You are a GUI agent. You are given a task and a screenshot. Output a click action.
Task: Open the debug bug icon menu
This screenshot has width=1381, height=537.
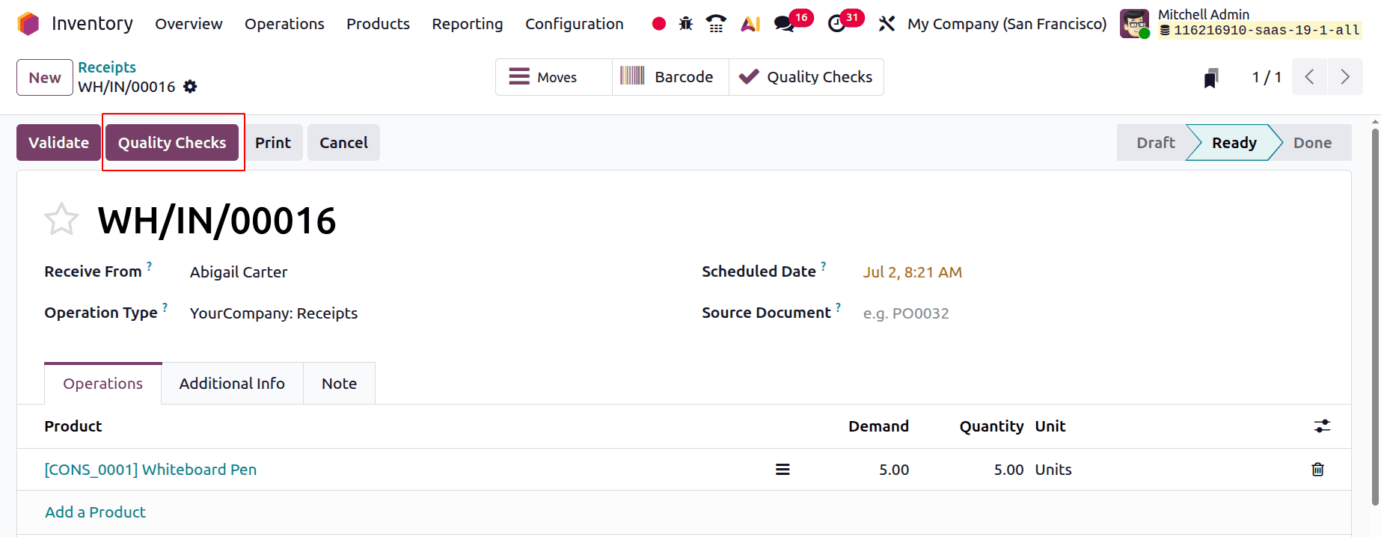[x=686, y=24]
